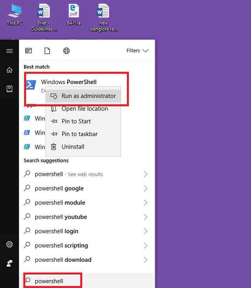Expand arrow for 'powershell module'
Screen dimensions: 251x288
click(146, 203)
